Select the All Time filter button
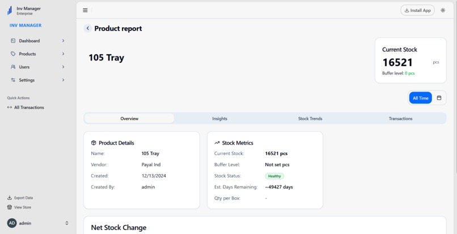Viewport: 457px width, 234px height. (420, 98)
